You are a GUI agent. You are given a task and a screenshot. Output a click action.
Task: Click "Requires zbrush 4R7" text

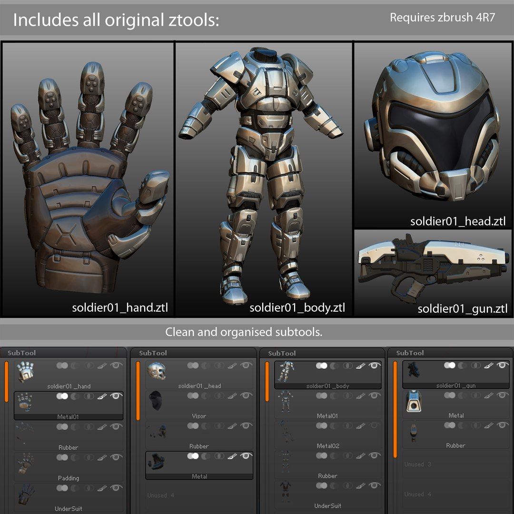442,18
